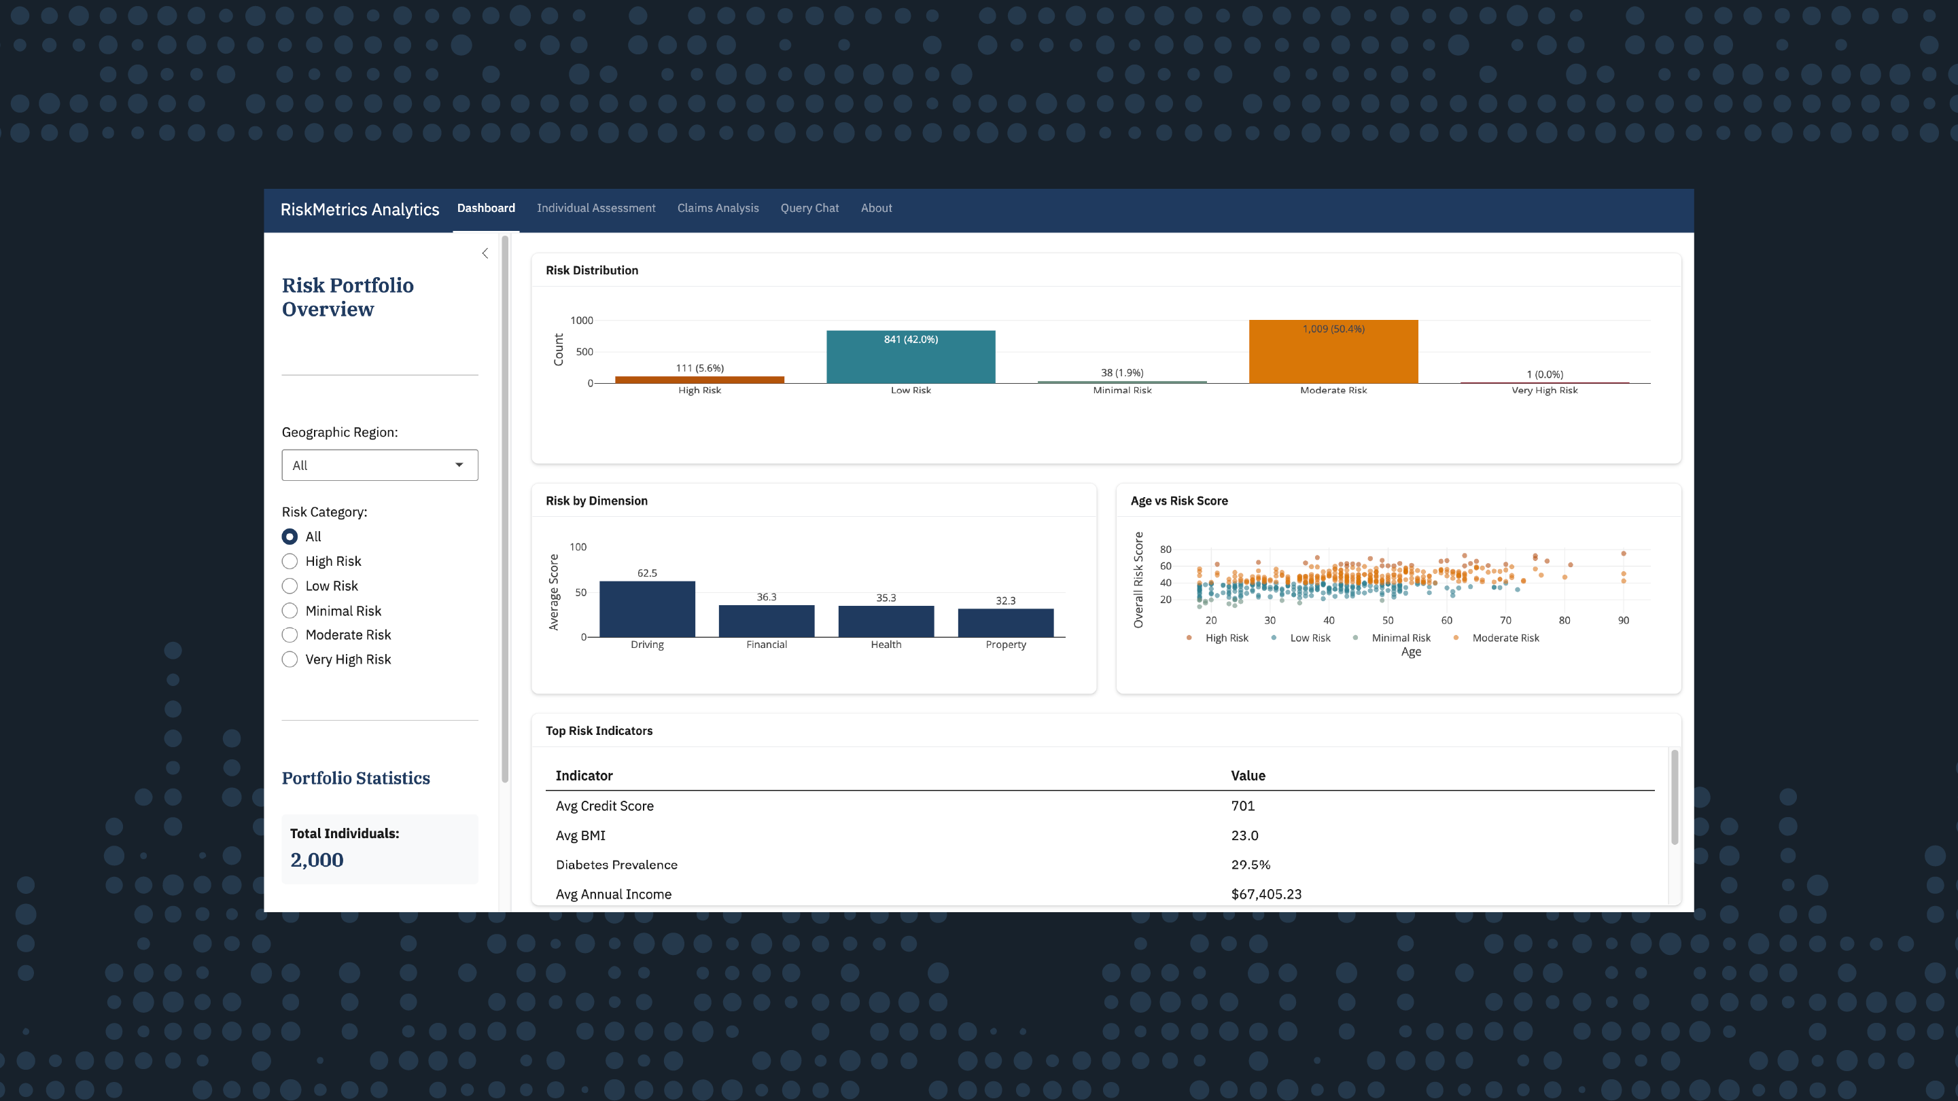The image size is (1958, 1101).
Task: Open the Geographic Region dropdown
Action: click(379, 465)
